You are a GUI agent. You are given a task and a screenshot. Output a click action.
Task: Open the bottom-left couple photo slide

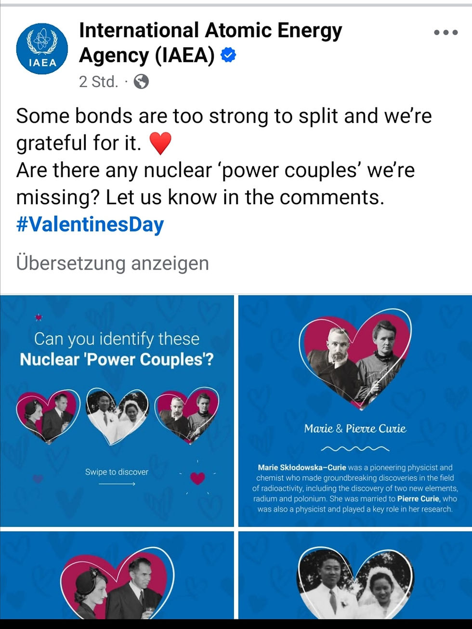117,578
